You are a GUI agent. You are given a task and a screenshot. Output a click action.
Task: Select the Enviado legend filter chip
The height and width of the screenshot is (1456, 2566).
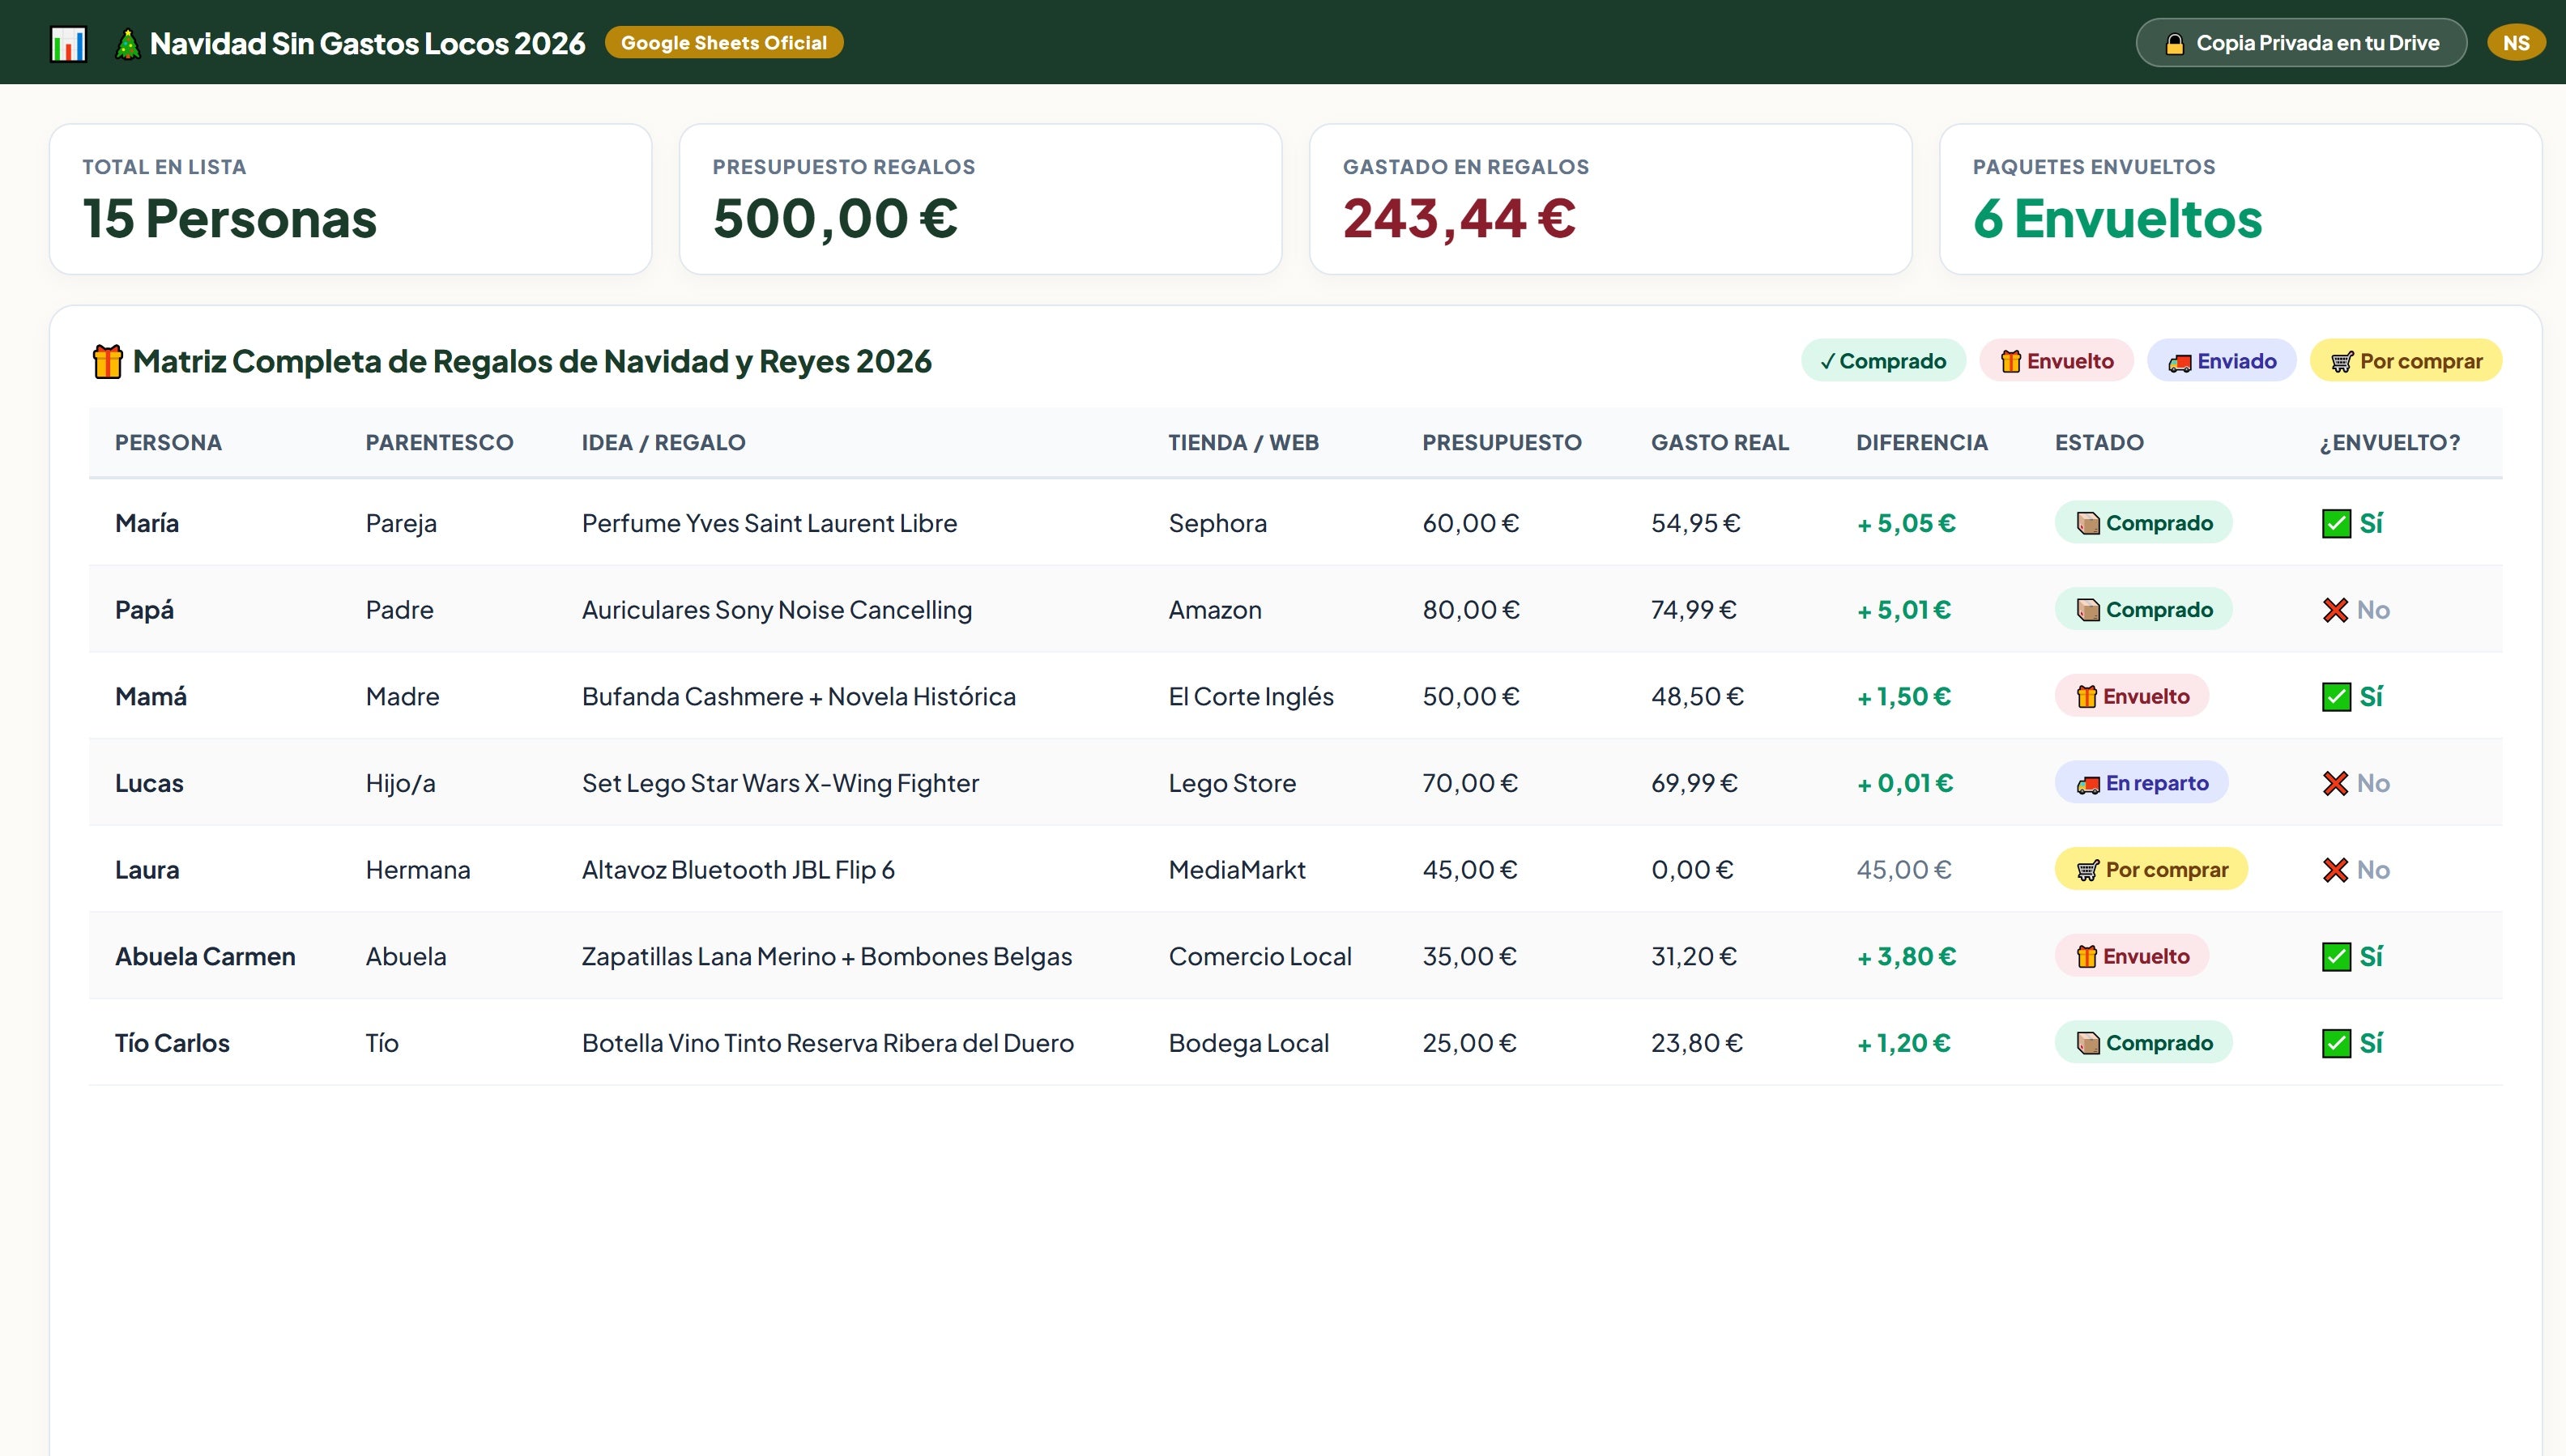tap(2221, 361)
